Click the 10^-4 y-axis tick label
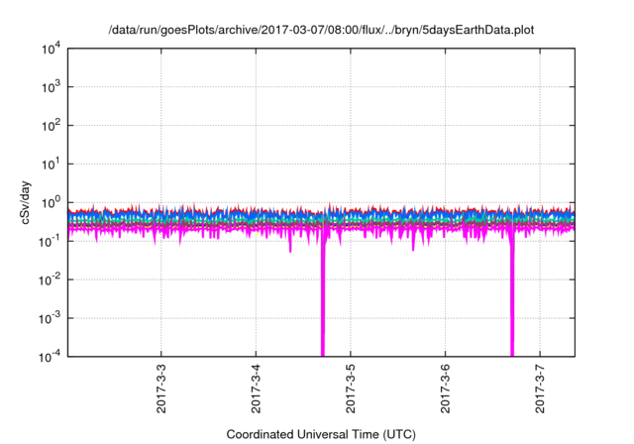The width and height of the screenshot is (634, 444). tap(50, 357)
